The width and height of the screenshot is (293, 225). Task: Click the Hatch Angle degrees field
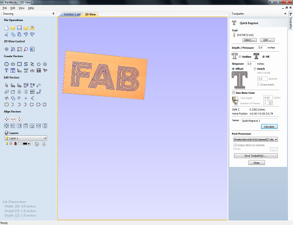(262, 79)
